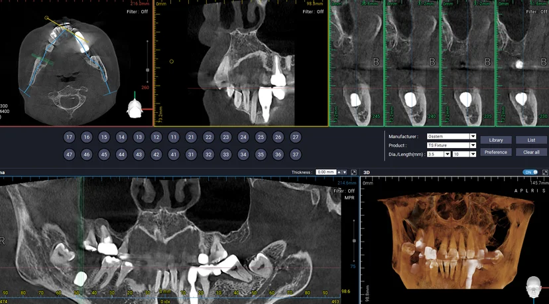Open the implant Library
549x304 pixels.
coord(496,140)
